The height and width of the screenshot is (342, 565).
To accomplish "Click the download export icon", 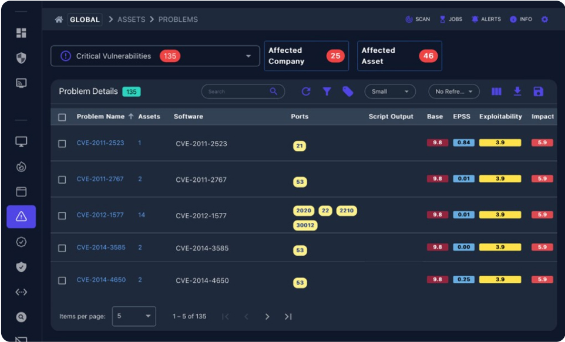I will [517, 92].
